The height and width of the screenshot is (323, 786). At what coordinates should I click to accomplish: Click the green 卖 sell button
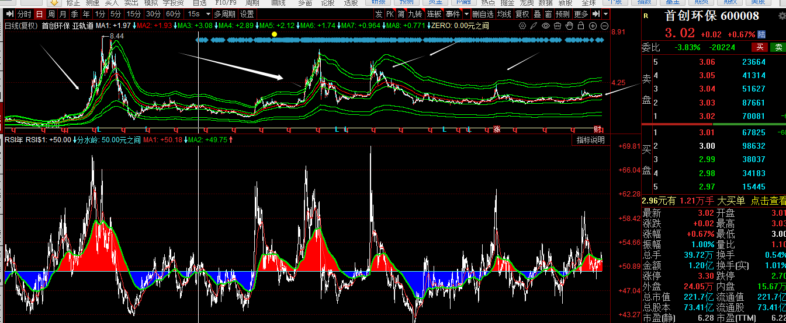[x=778, y=47]
